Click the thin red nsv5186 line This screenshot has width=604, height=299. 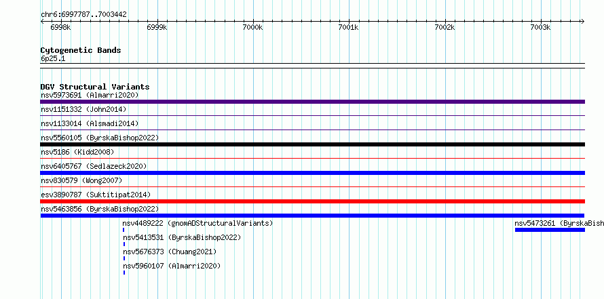point(312,158)
